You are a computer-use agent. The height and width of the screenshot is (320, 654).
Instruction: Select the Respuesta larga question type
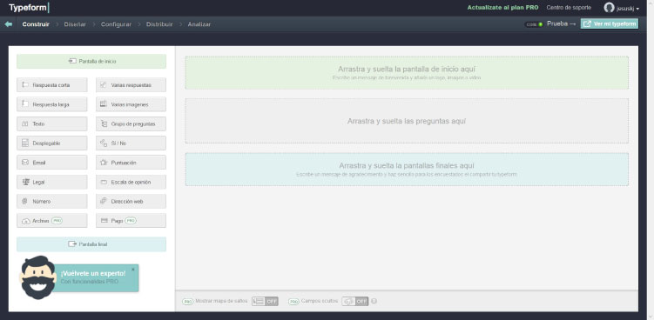pyautogui.click(x=52, y=104)
